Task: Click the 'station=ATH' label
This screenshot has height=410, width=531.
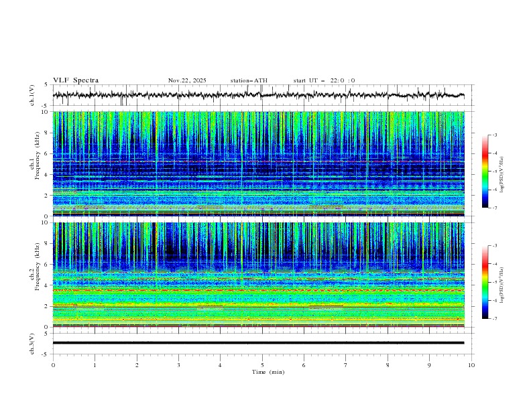Action: [x=249, y=80]
